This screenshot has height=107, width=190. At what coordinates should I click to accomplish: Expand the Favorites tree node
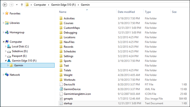point(3,13)
